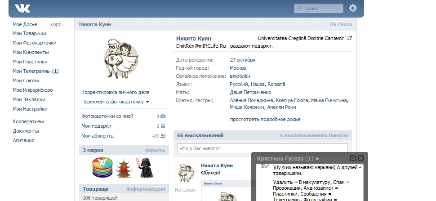436x201 pixels.
Task: Open Агитация in sidebar
Action: point(24,140)
